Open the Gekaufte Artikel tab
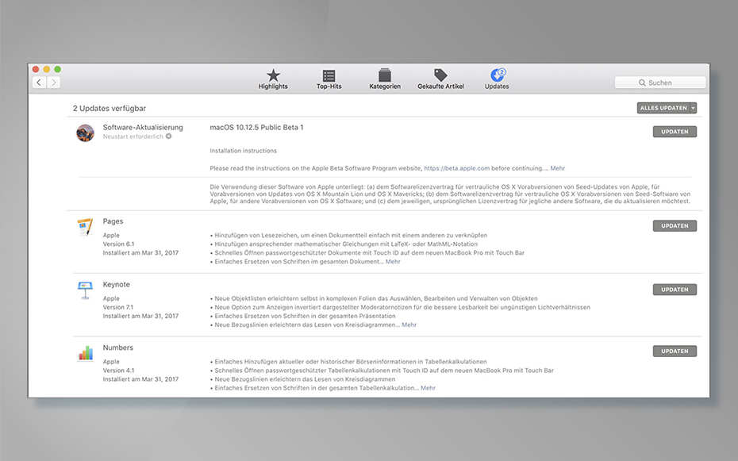 440,79
